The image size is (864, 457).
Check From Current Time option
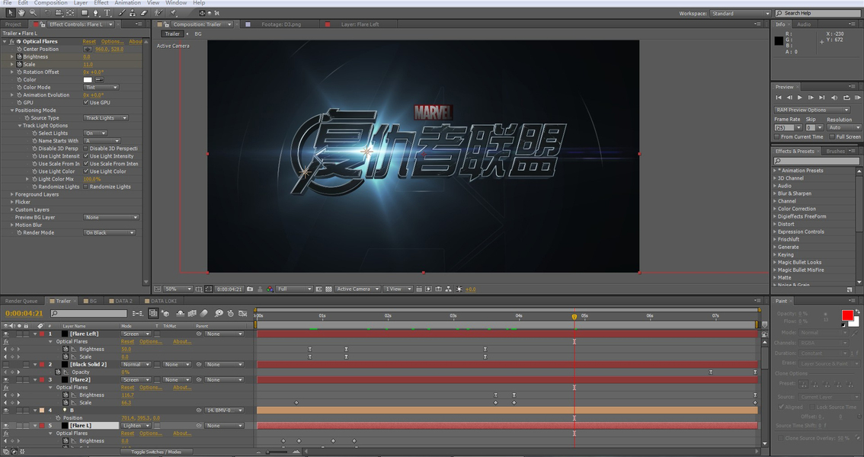[x=777, y=136]
